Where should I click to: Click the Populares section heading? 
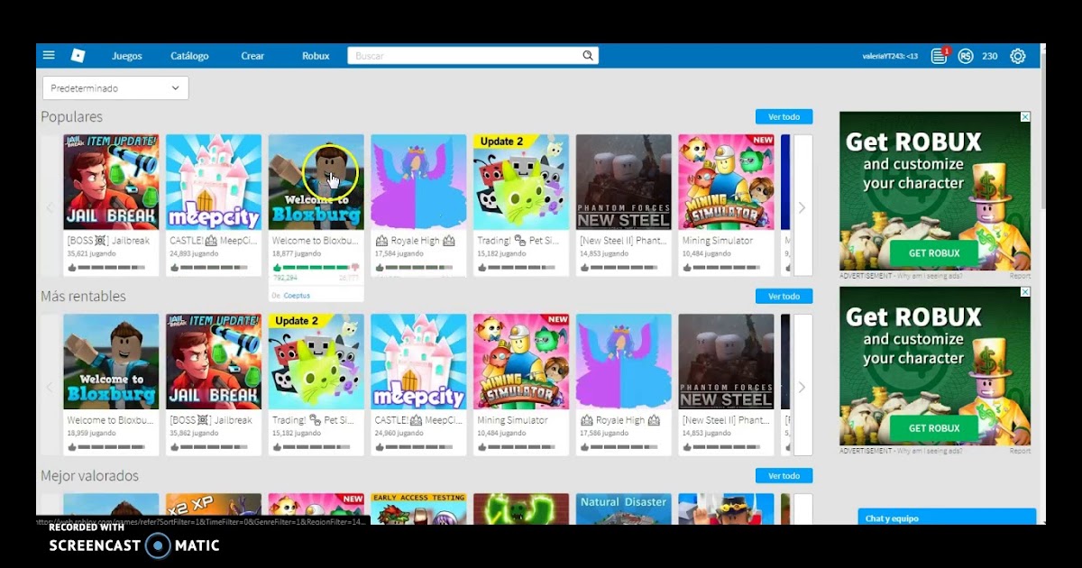pyautogui.click(x=71, y=117)
